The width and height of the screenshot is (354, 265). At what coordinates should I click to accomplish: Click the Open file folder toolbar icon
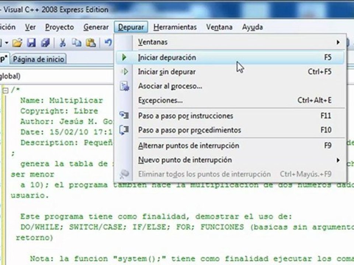click(x=17, y=43)
